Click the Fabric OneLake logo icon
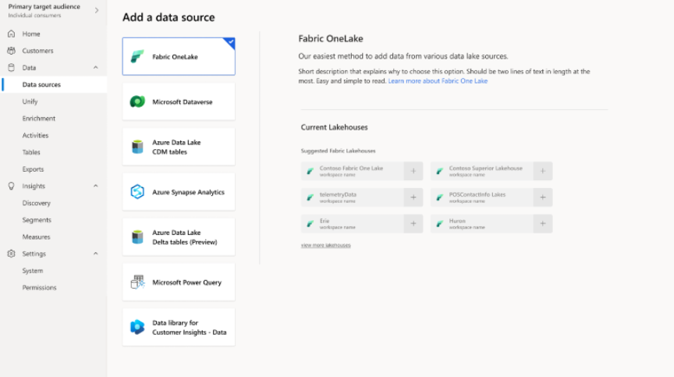This screenshot has width=674, height=377. (x=137, y=56)
